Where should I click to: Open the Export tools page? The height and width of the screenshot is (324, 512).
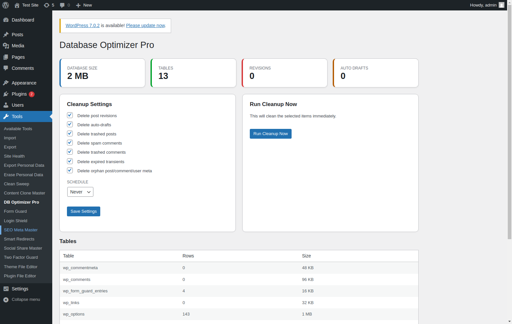coord(10,147)
